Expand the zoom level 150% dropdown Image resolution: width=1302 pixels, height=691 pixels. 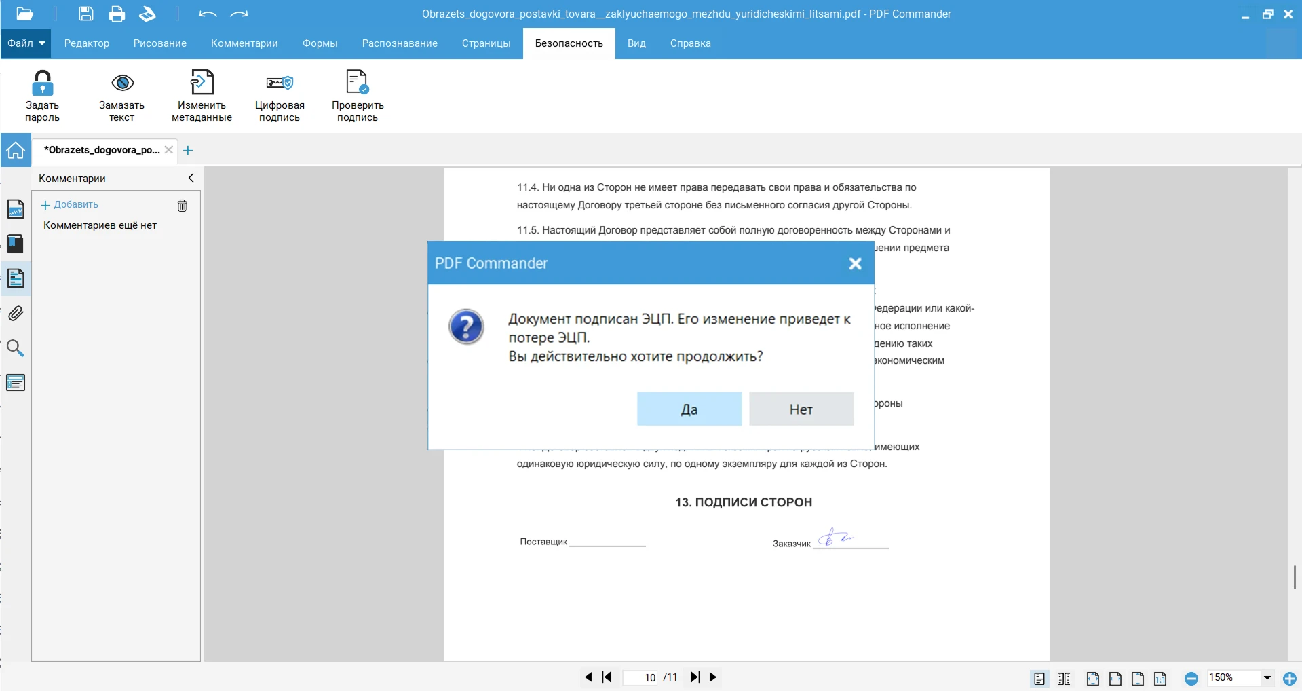point(1267,677)
